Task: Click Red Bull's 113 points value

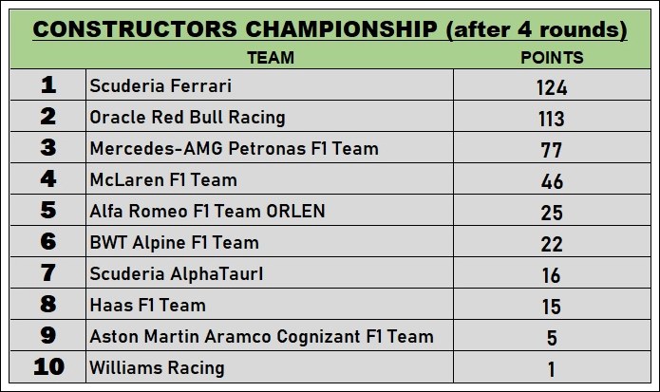Action: point(552,119)
